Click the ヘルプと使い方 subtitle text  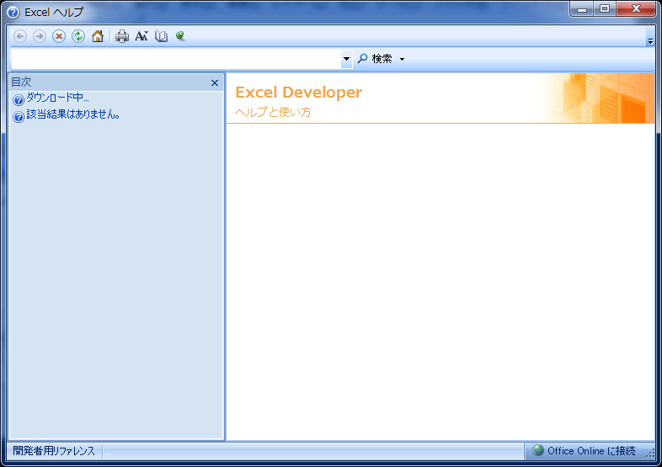(273, 112)
